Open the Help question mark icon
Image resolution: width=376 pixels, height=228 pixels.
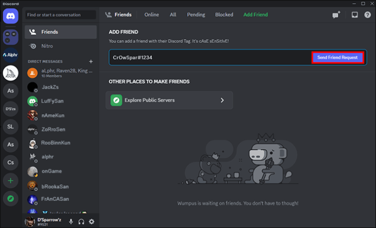(367, 15)
